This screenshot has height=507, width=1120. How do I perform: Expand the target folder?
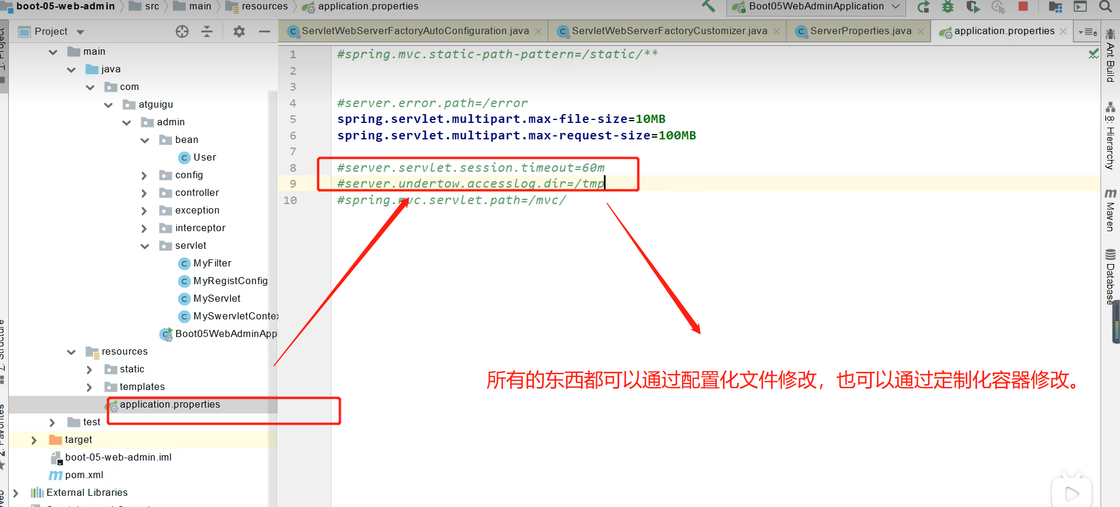34,440
